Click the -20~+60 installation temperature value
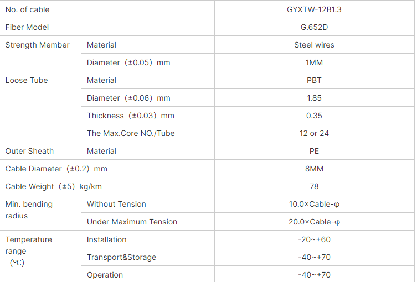 (x=314, y=239)
